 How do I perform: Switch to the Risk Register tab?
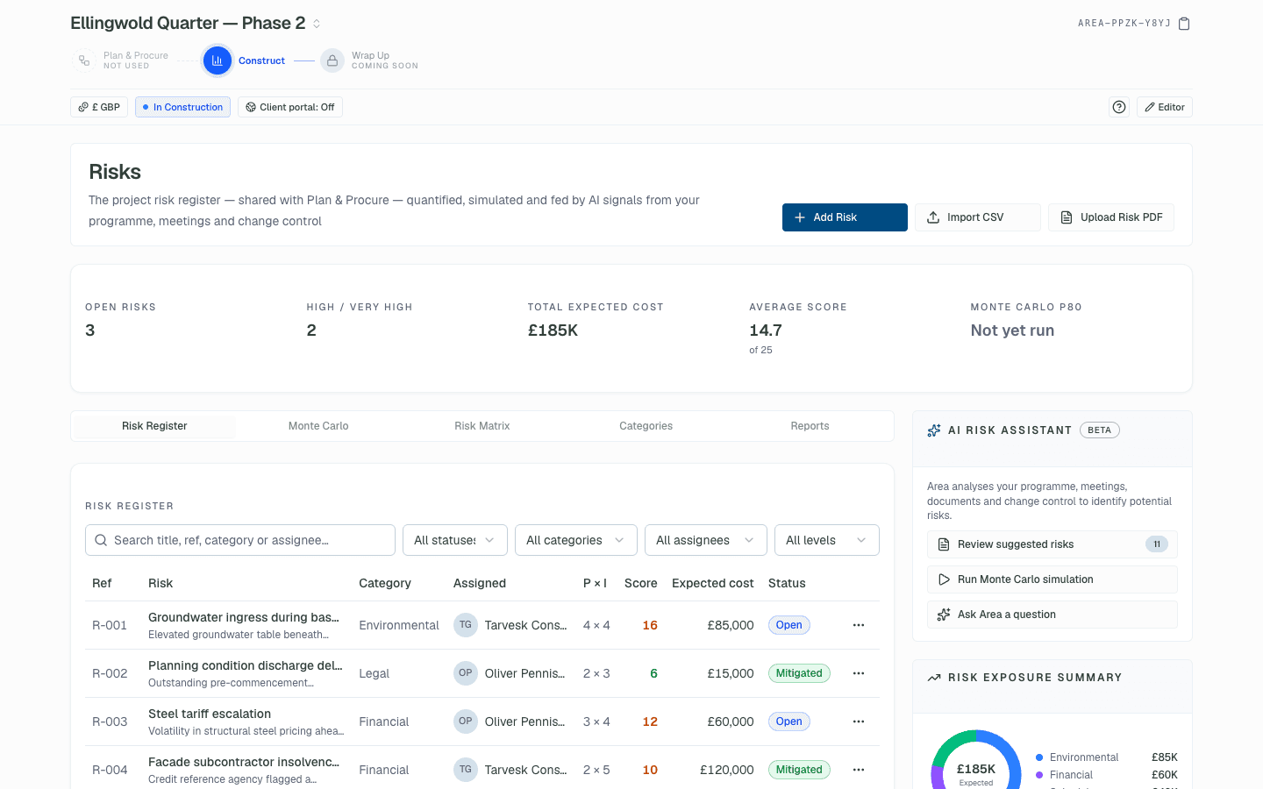pos(154,426)
